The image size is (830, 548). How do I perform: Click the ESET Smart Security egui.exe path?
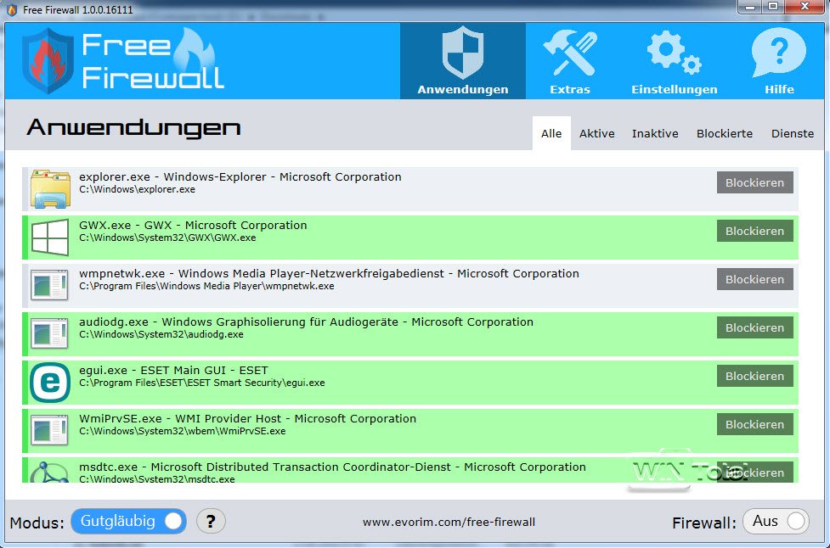point(201,383)
